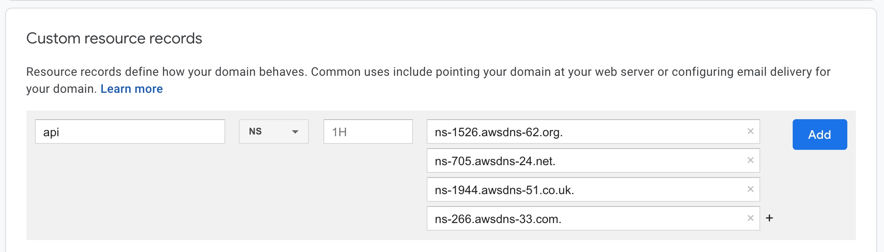Click the word api in the name box
The image size is (884, 252).
click(51, 132)
